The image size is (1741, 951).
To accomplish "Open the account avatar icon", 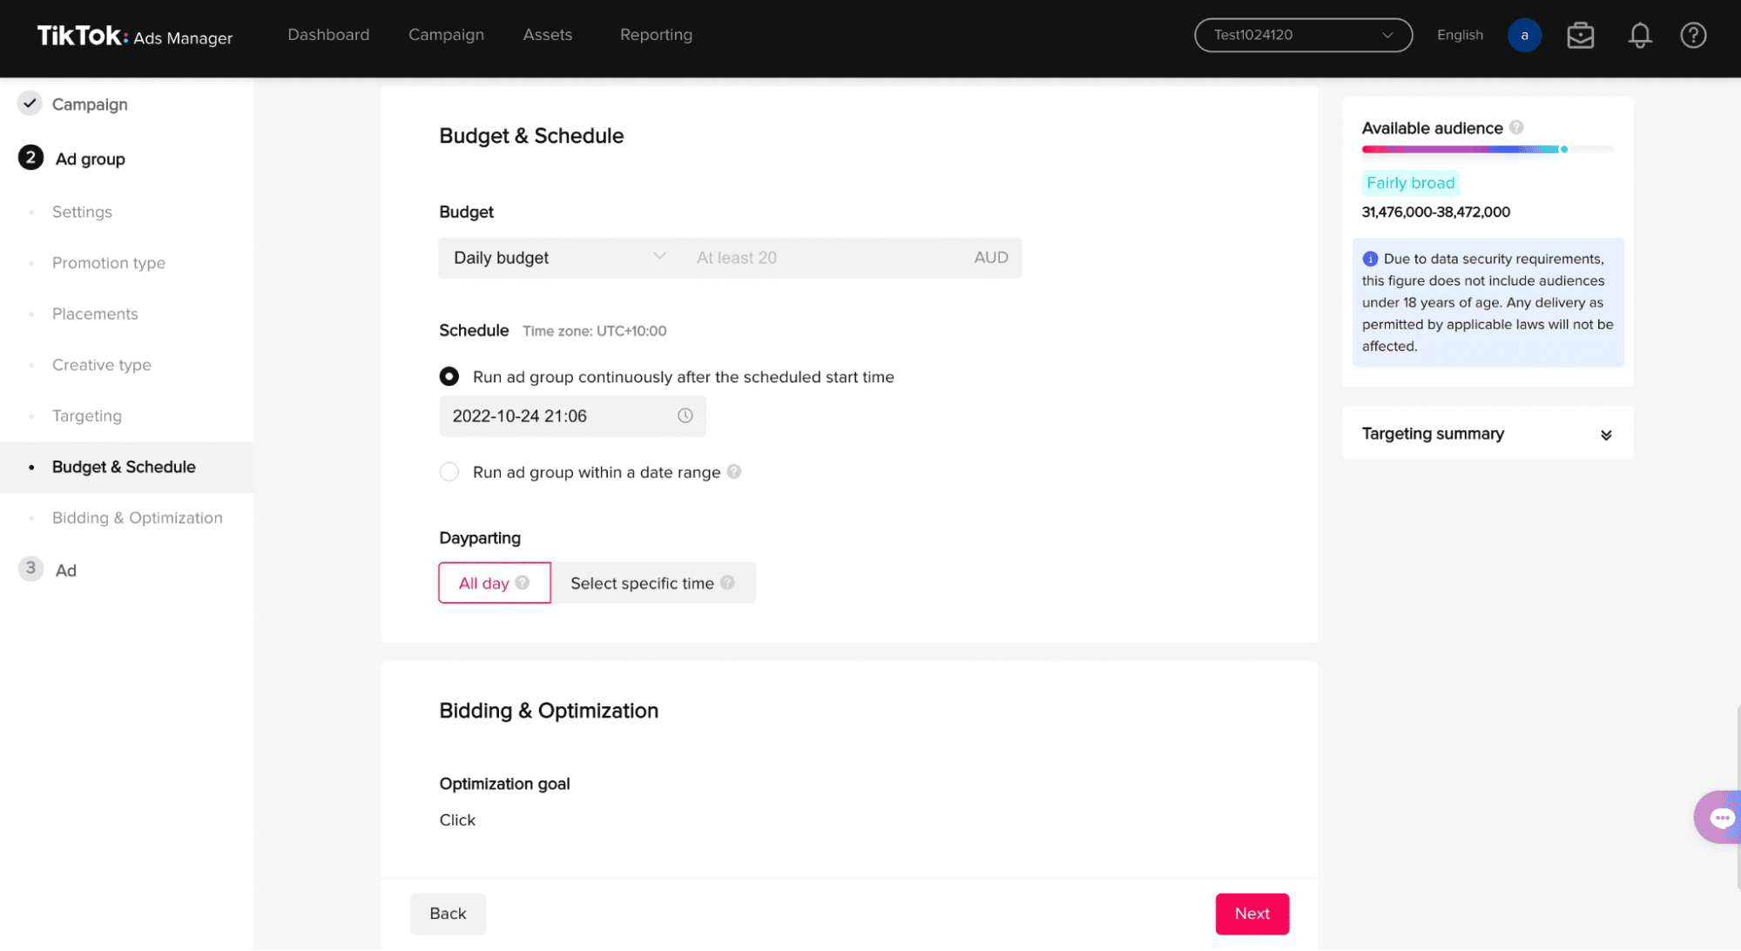I will click(1524, 35).
